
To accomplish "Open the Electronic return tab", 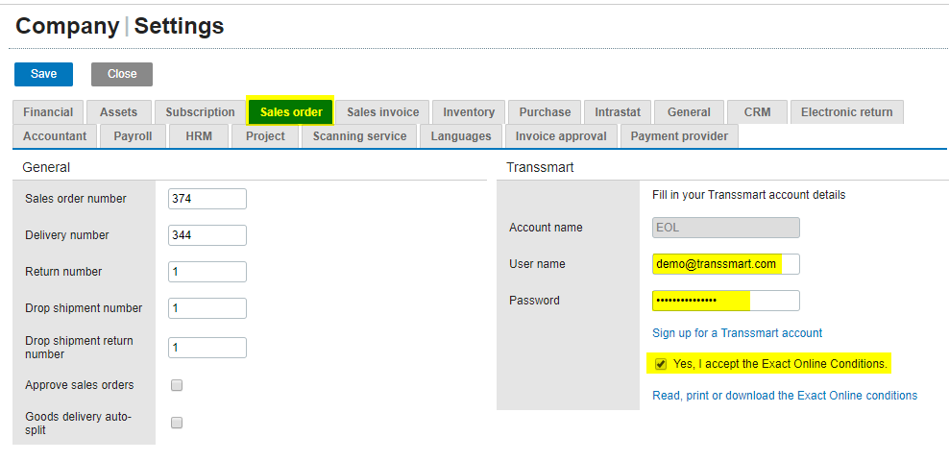I will coord(846,112).
